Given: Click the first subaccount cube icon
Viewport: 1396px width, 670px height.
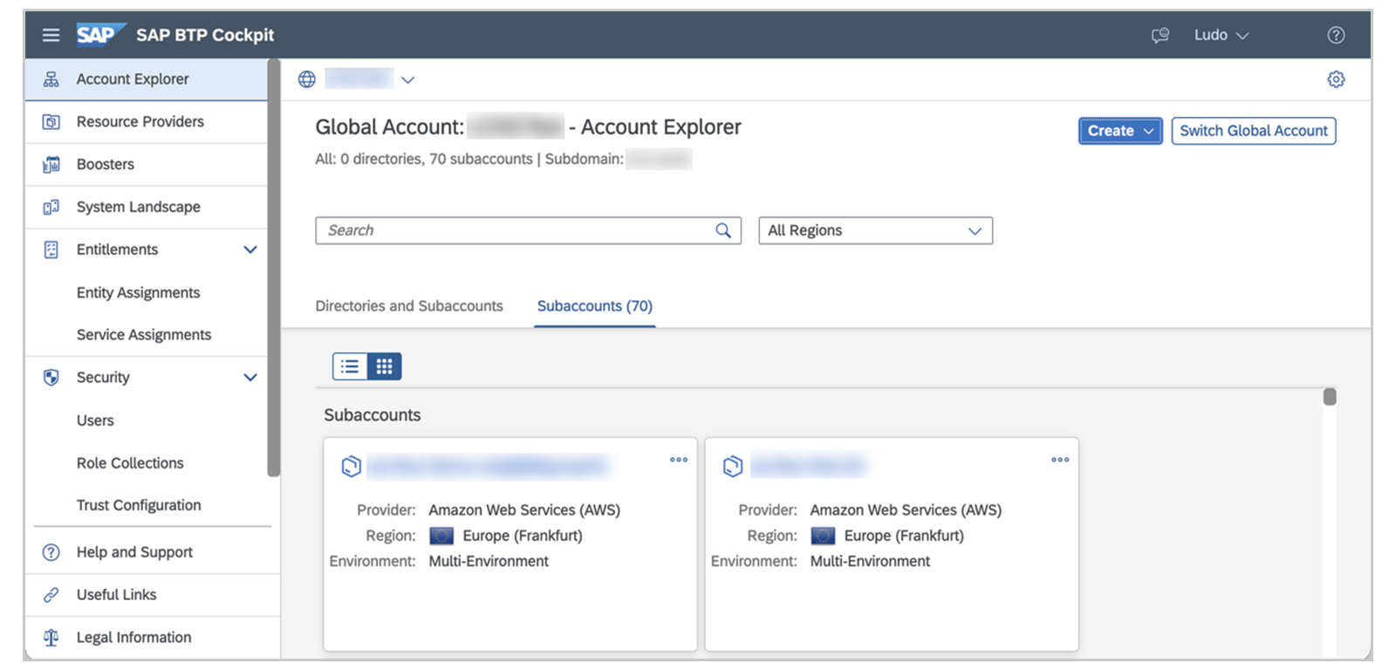Looking at the screenshot, I should pos(351,467).
